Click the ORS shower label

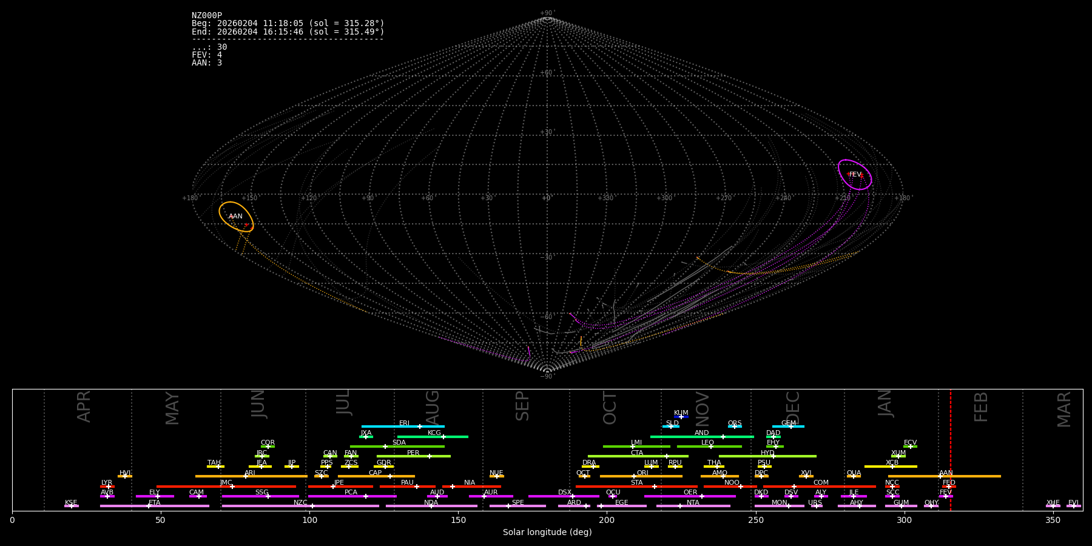(x=735, y=423)
